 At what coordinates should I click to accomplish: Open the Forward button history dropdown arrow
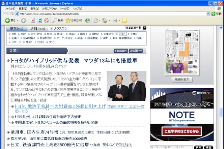point(28,20)
